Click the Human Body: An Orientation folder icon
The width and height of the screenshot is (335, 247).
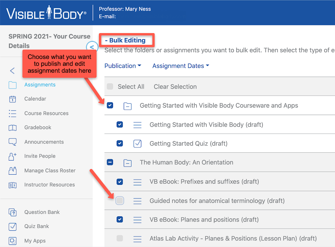tap(128, 162)
